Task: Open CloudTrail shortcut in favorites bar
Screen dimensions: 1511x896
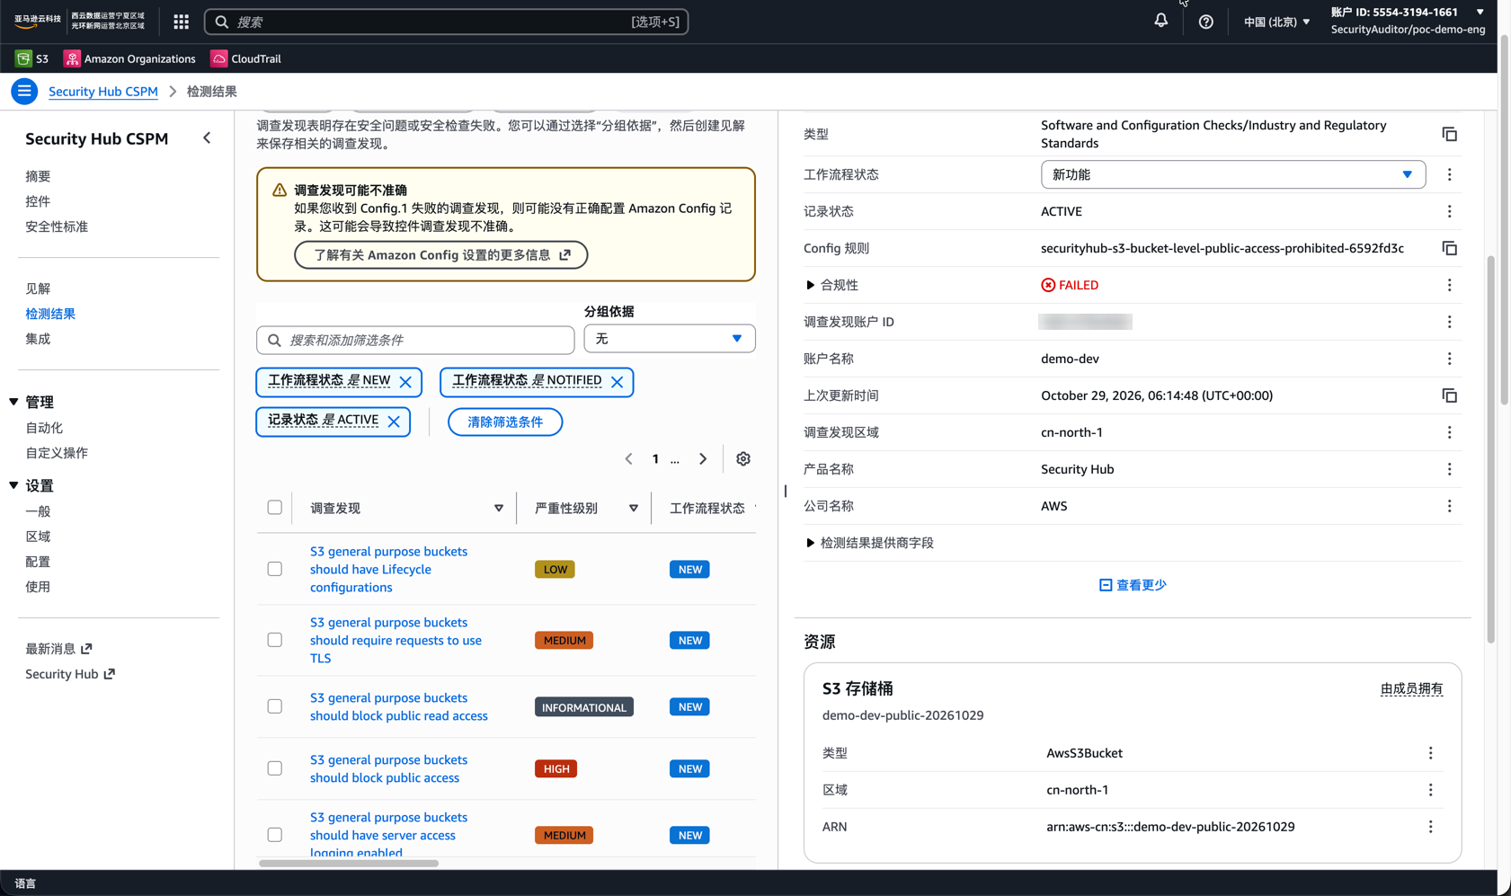Action: 245,58
